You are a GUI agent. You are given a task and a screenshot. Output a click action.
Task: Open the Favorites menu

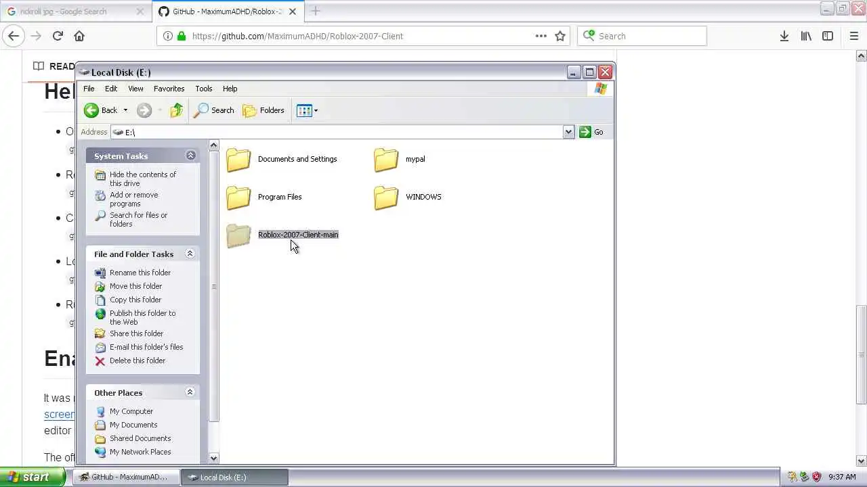point(169,89)
